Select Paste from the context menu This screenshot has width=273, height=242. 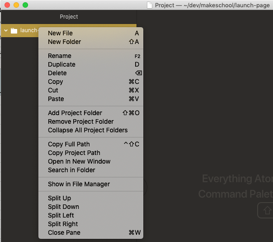pos(56,99)
